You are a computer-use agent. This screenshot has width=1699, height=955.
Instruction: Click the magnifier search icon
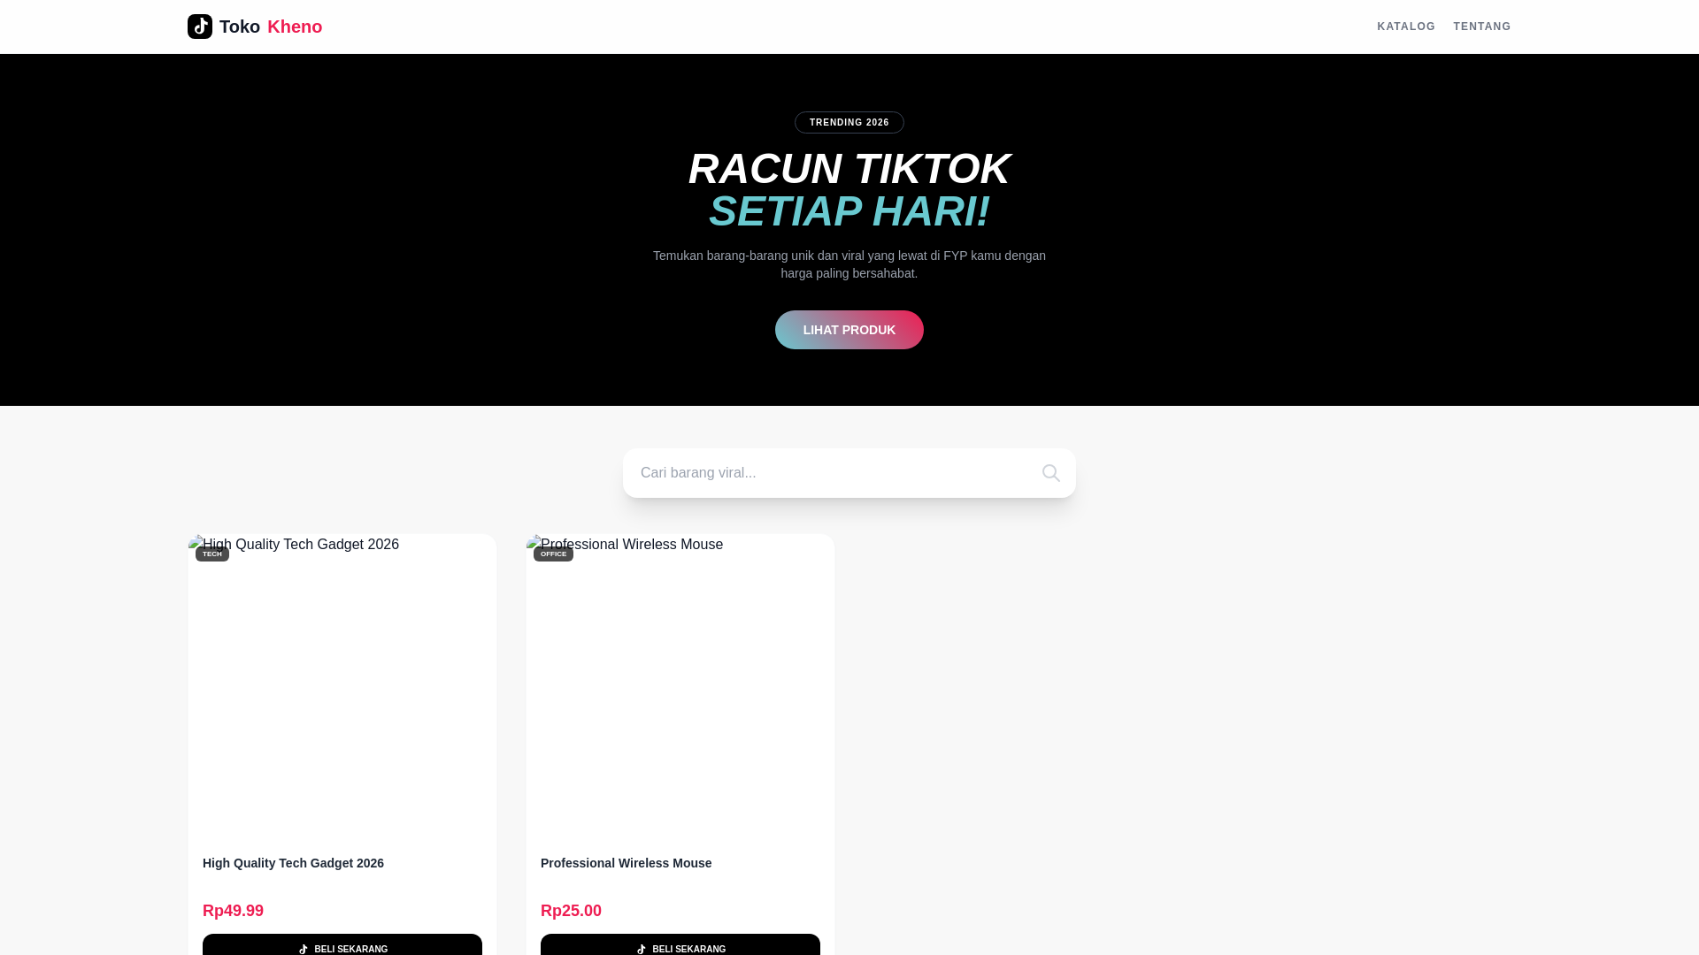pos(1051,473)
